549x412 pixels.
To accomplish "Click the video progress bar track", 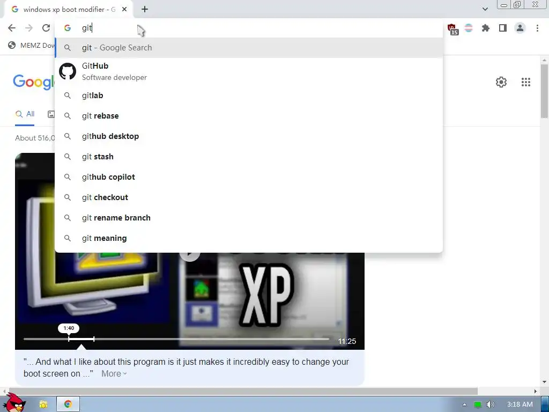I will coord(176,339).
